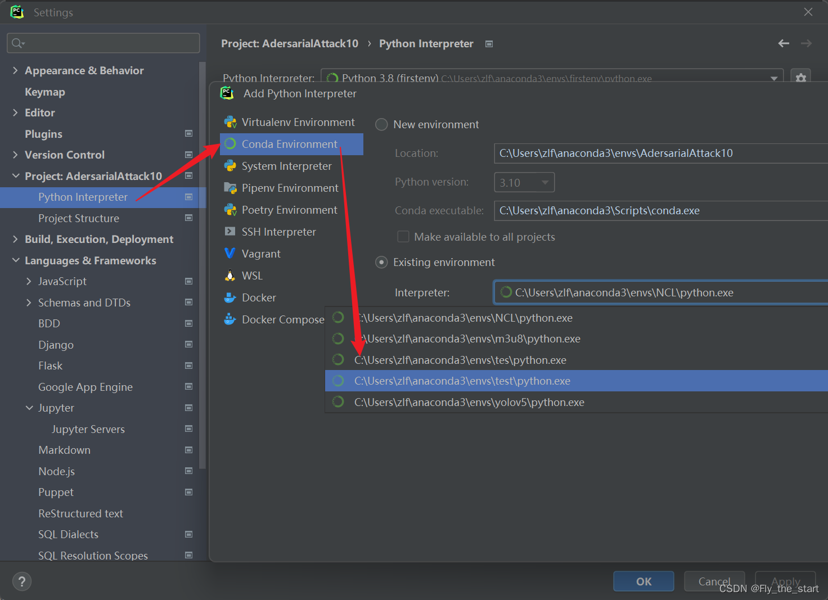828x600 pixels.
Task: Click the PyCharm logo in Add Python Interpreter
Action: tap(227, 93)
